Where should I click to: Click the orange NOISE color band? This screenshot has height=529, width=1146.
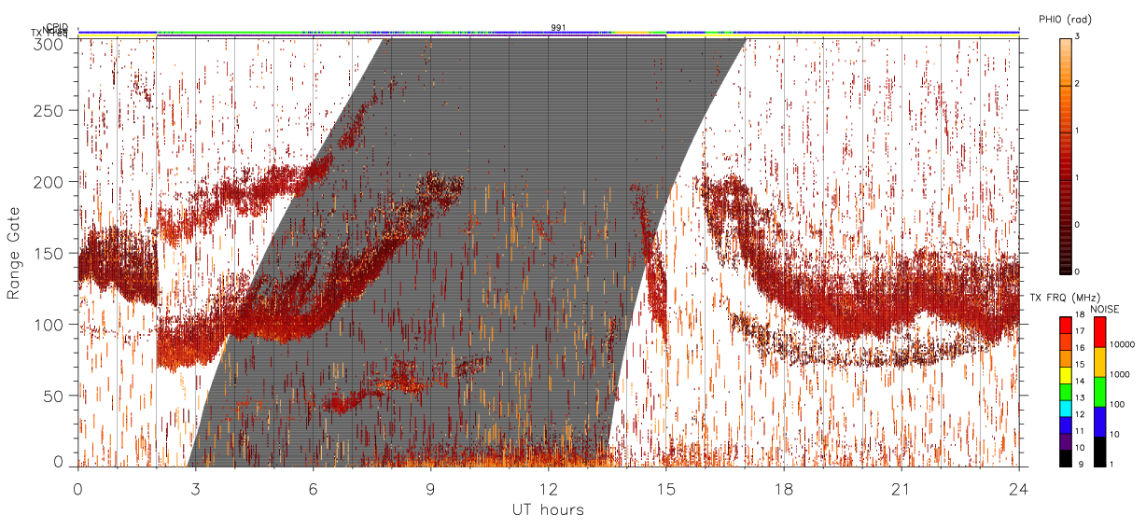1099,362
